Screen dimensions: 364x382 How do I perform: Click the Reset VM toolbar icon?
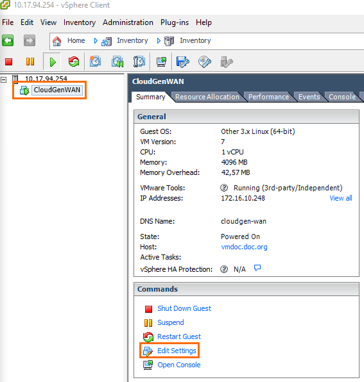point(74,62)
